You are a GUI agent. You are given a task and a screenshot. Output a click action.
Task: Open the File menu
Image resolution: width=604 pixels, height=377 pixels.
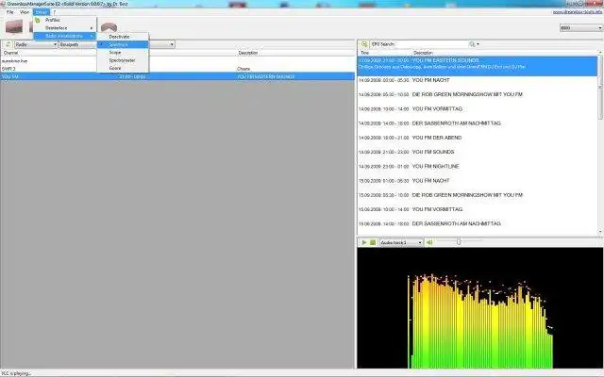[x=10, y=12]
